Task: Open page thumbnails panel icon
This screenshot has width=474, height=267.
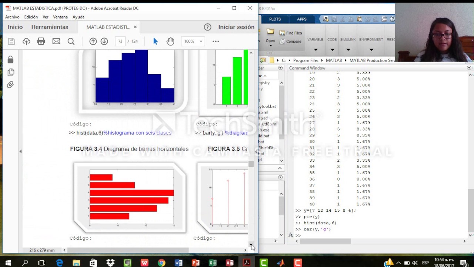Action: [x=10, y=72]
